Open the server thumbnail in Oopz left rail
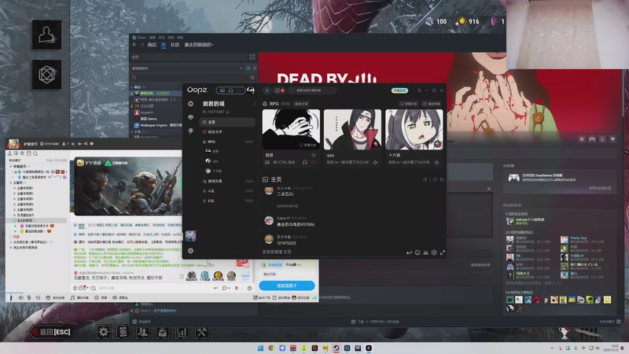This screenshot has height=354, width=629. [190, 235]
